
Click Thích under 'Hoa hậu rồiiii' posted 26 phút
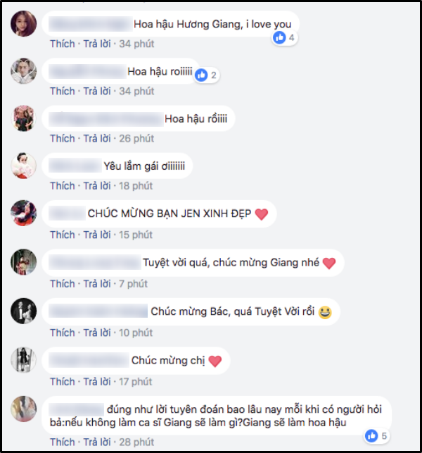pos(63,139)
